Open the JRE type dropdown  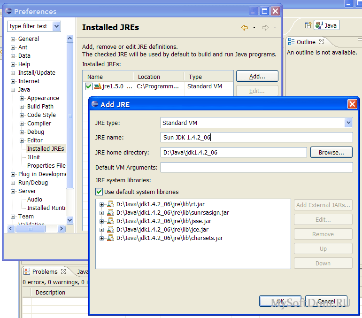tap(348, 123)
